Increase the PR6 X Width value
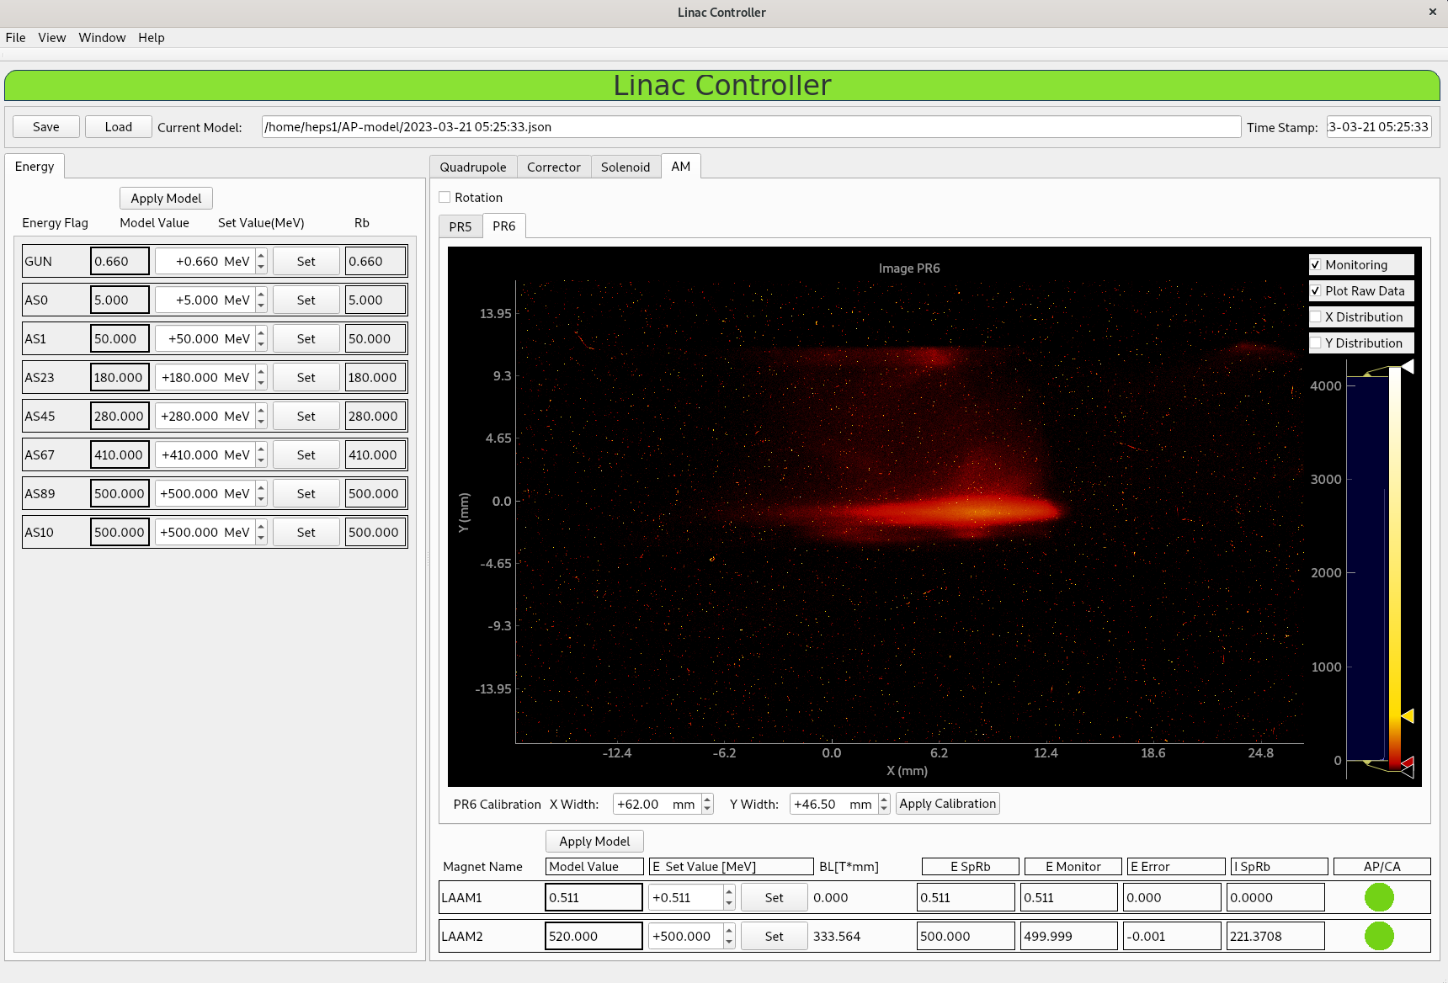1448x983 pixels. click(x=707, y=799)
